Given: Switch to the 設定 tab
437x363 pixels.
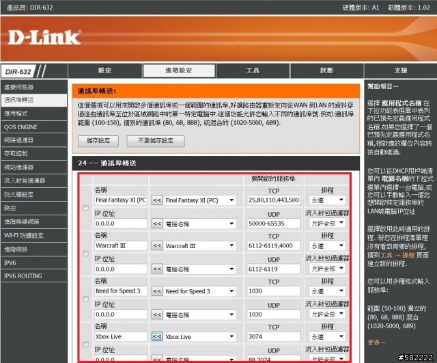Looking at the screenshot, I should pyautogui.click(x=104, y=70).
